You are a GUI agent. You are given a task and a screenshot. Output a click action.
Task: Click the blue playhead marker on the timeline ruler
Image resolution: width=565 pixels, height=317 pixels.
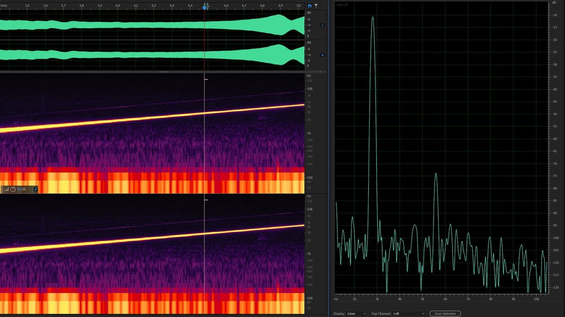(x=205, y=7)
